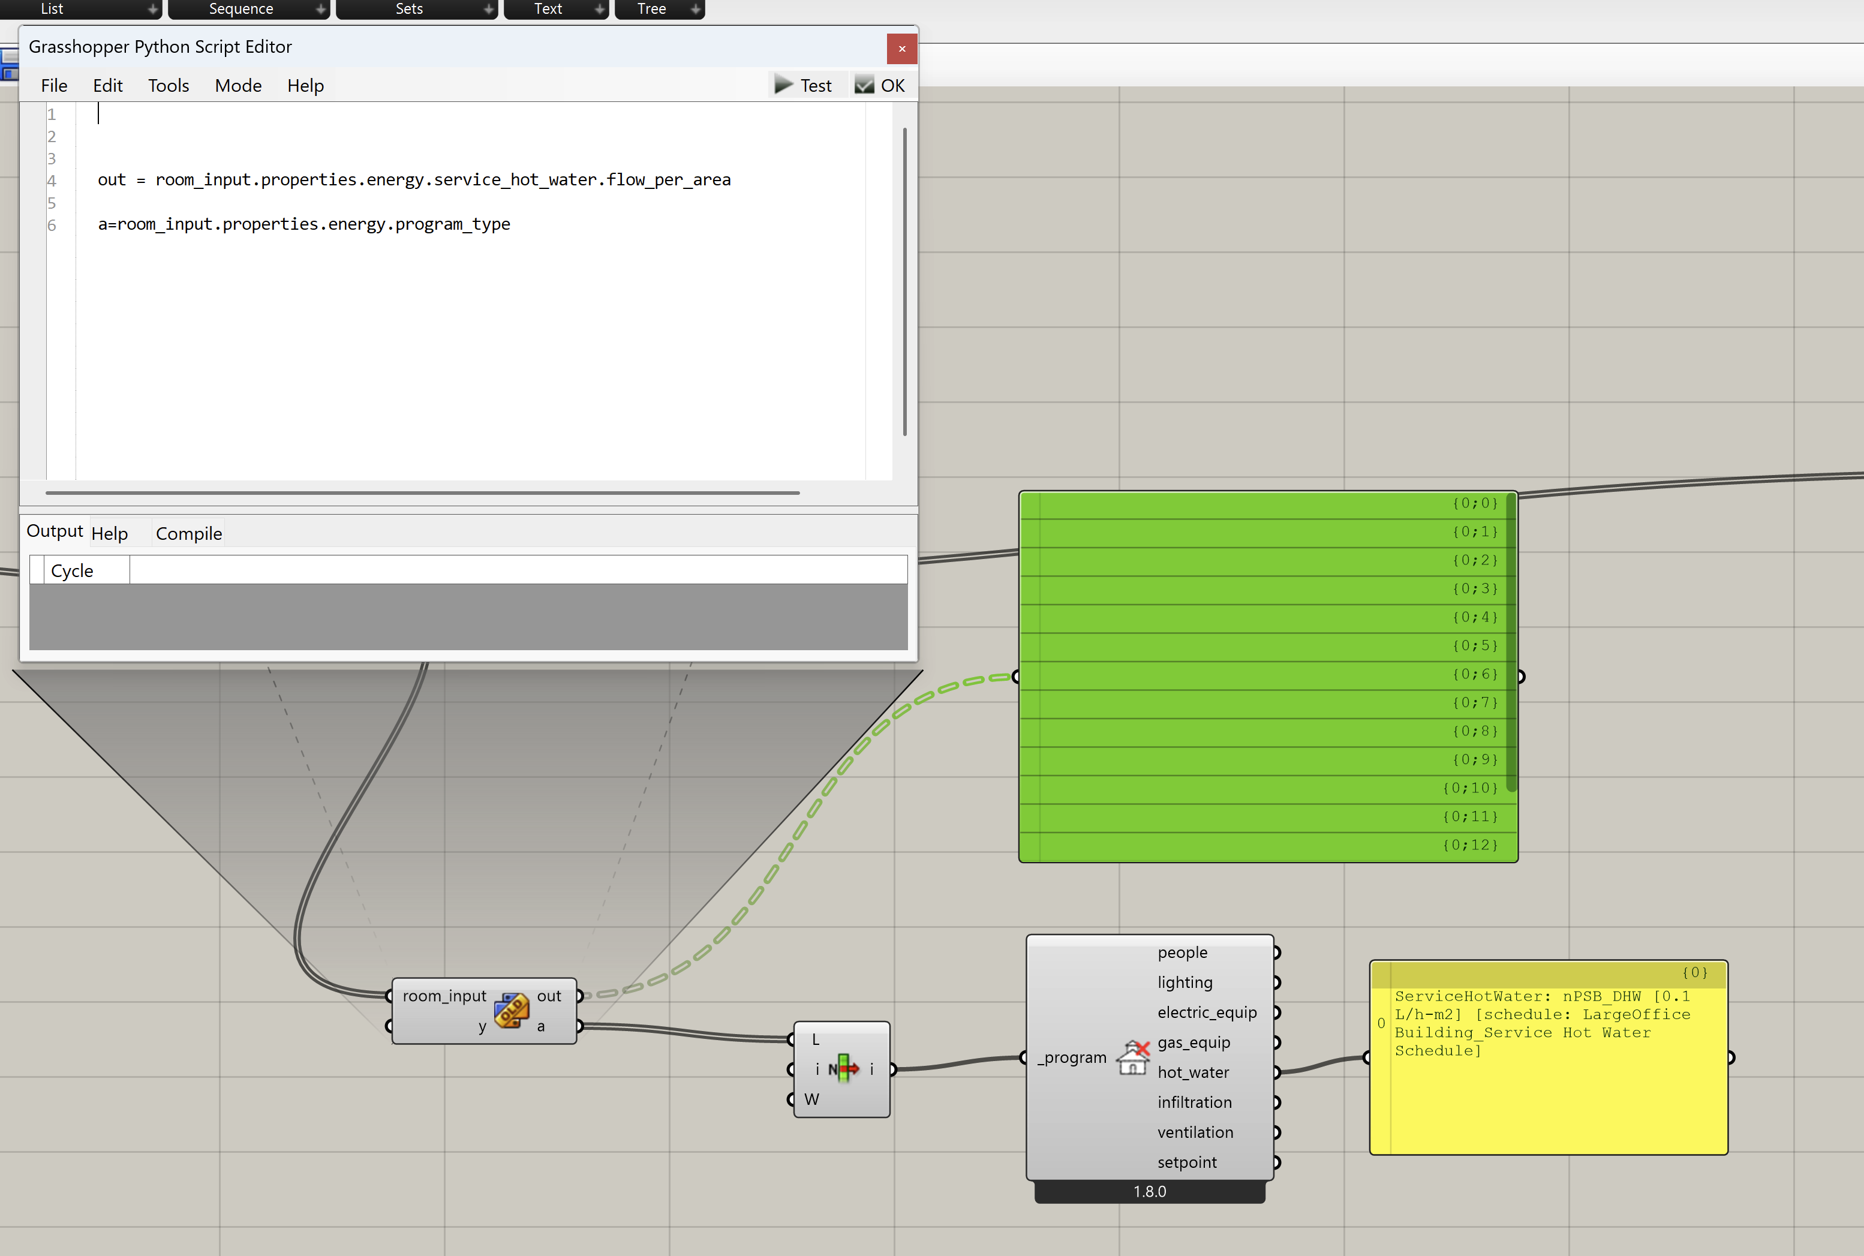Screen dimensions: 1864x1256
Task: Click the List Item component icon
Action: [x=843, y=1069]
